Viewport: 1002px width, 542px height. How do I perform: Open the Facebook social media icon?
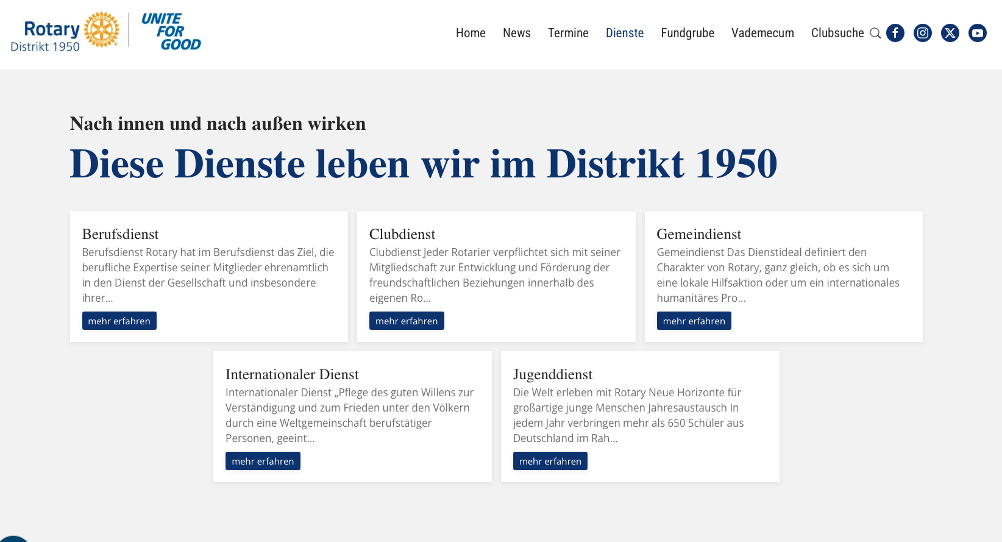tap(895, 33)
